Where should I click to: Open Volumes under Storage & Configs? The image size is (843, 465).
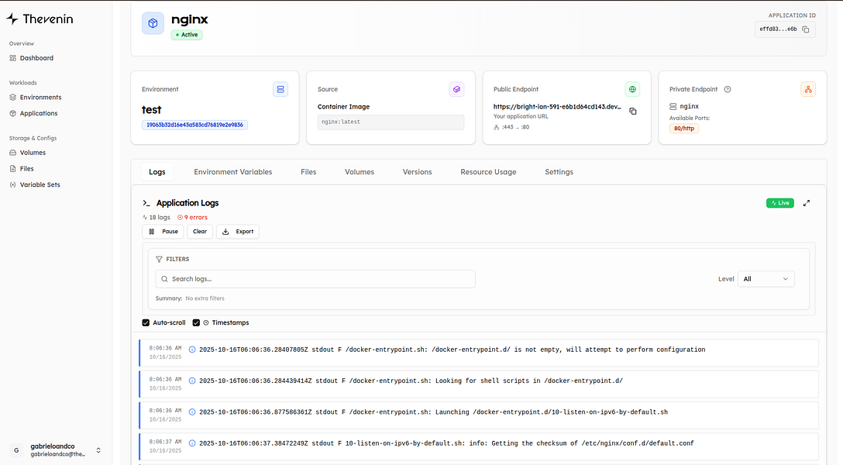click(27, 153)
